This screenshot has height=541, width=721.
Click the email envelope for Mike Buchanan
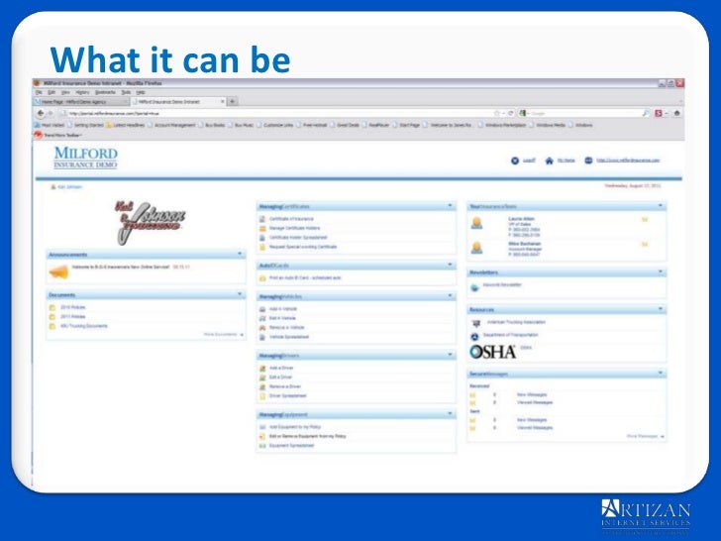pyautogui.click(x=645, y=245)
